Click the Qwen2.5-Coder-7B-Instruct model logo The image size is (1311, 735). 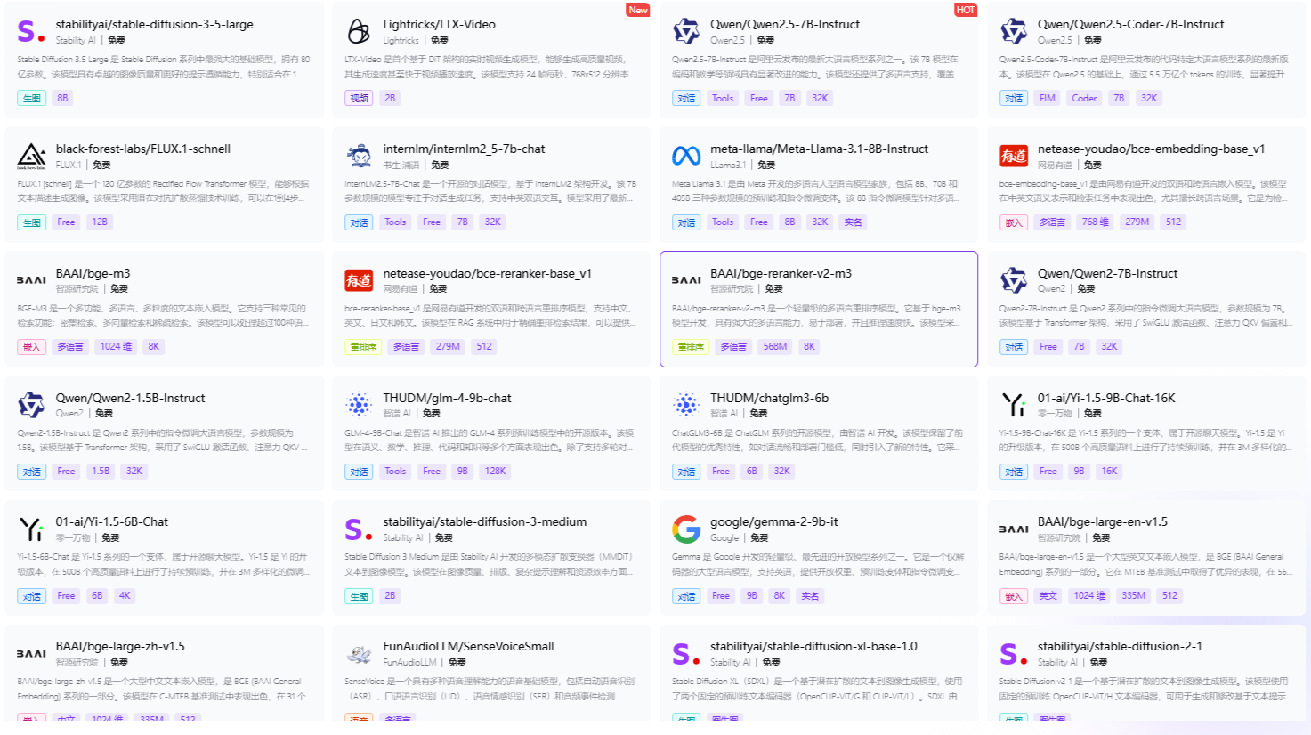pos(1014,32)
